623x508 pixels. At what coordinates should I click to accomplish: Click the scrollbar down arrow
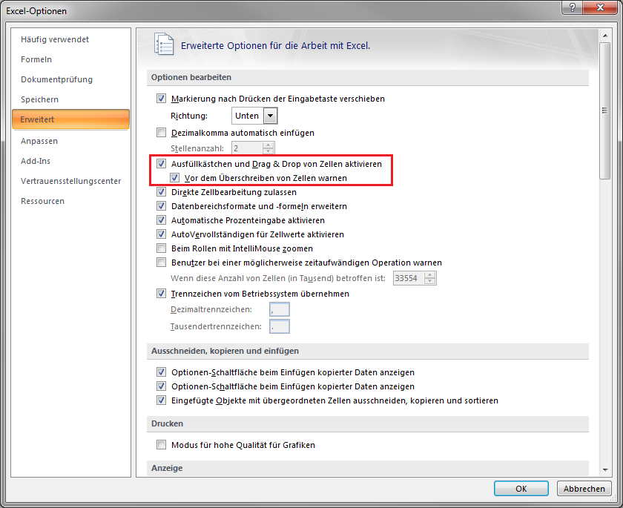click(x=605, y=470)
